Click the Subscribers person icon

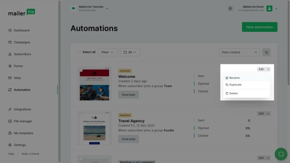(x=10, y=54)
